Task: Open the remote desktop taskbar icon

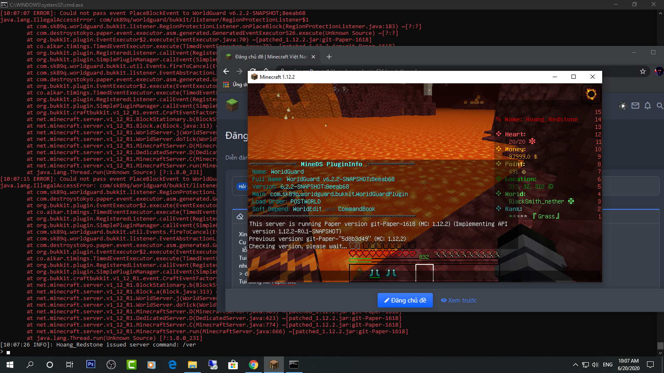Action: 212,365
